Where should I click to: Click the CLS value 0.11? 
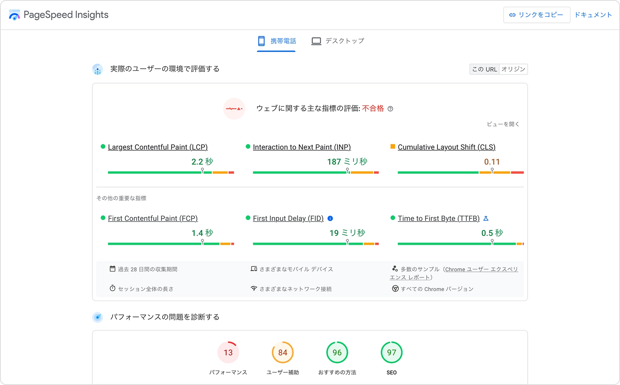[492, 162]
